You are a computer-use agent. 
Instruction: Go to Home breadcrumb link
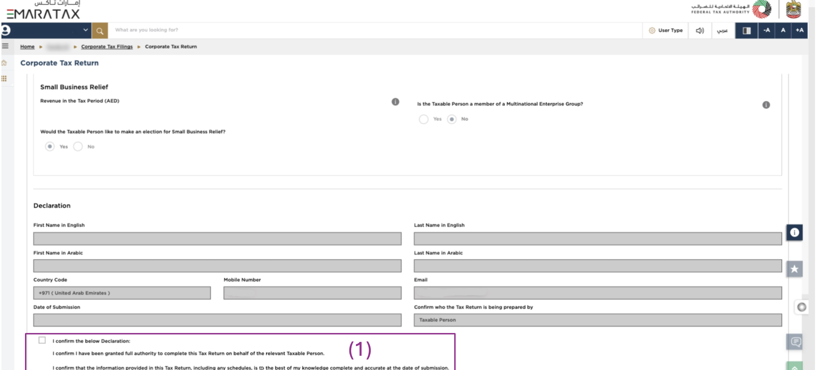[x=27, y=47]
